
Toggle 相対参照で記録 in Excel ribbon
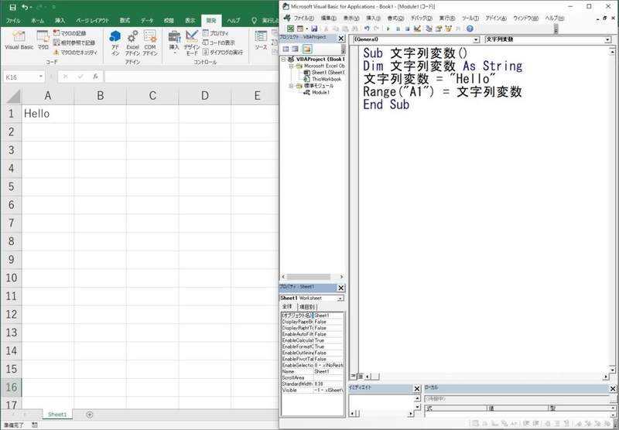pyautogui.click(x=74, y=43)
